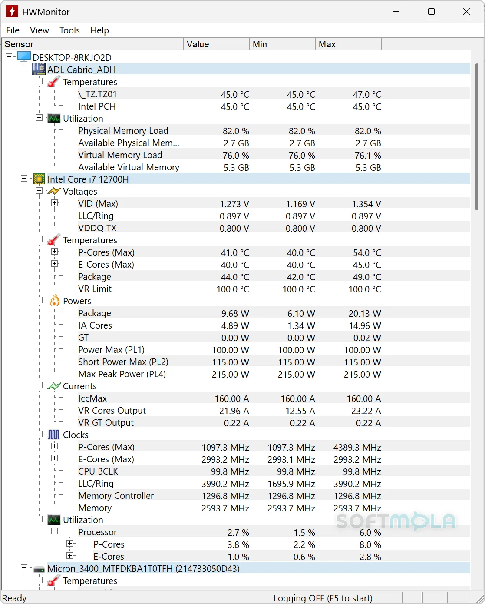Open the Help menu

coord(99,30)
